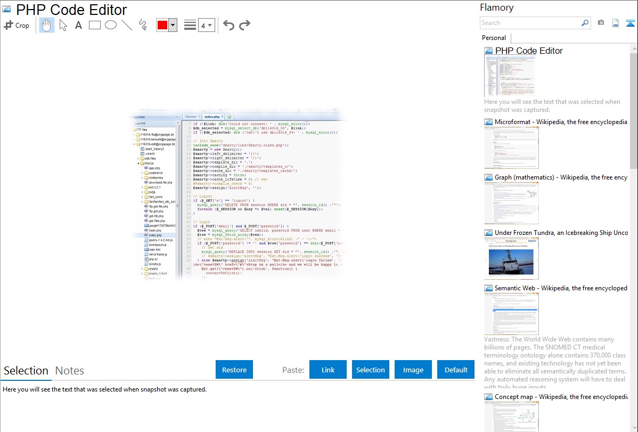Click the camera capture icon
The height and width of the screenshot is (432, 638).
click(601, 23)
